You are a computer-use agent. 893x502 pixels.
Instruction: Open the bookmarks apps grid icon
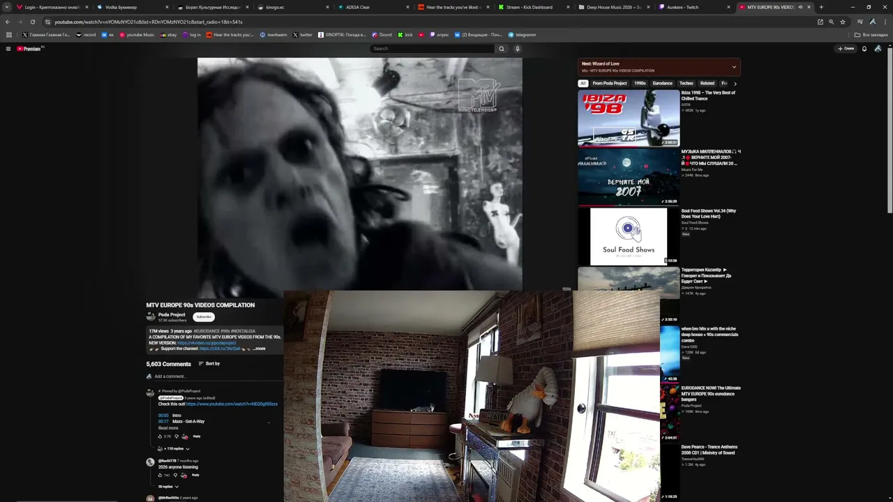click(x=8, y=35)
